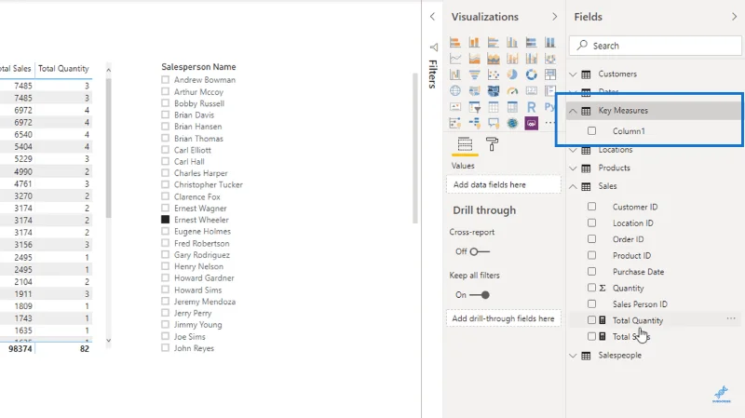Sort the table by the Total Quantity header
Image resolution: width=745 pixels, height=418 pixels.
click(63, 68)
